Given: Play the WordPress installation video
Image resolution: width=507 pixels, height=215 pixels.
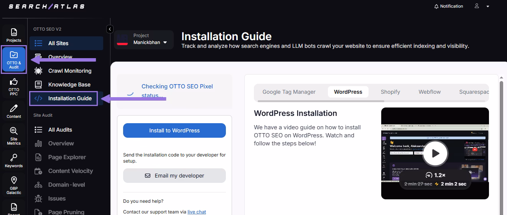Looking at the screenshot, I should [x=435, y=153].
